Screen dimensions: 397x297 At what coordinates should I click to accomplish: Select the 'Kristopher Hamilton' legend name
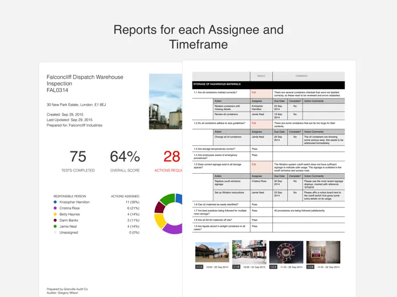[74, 202]
